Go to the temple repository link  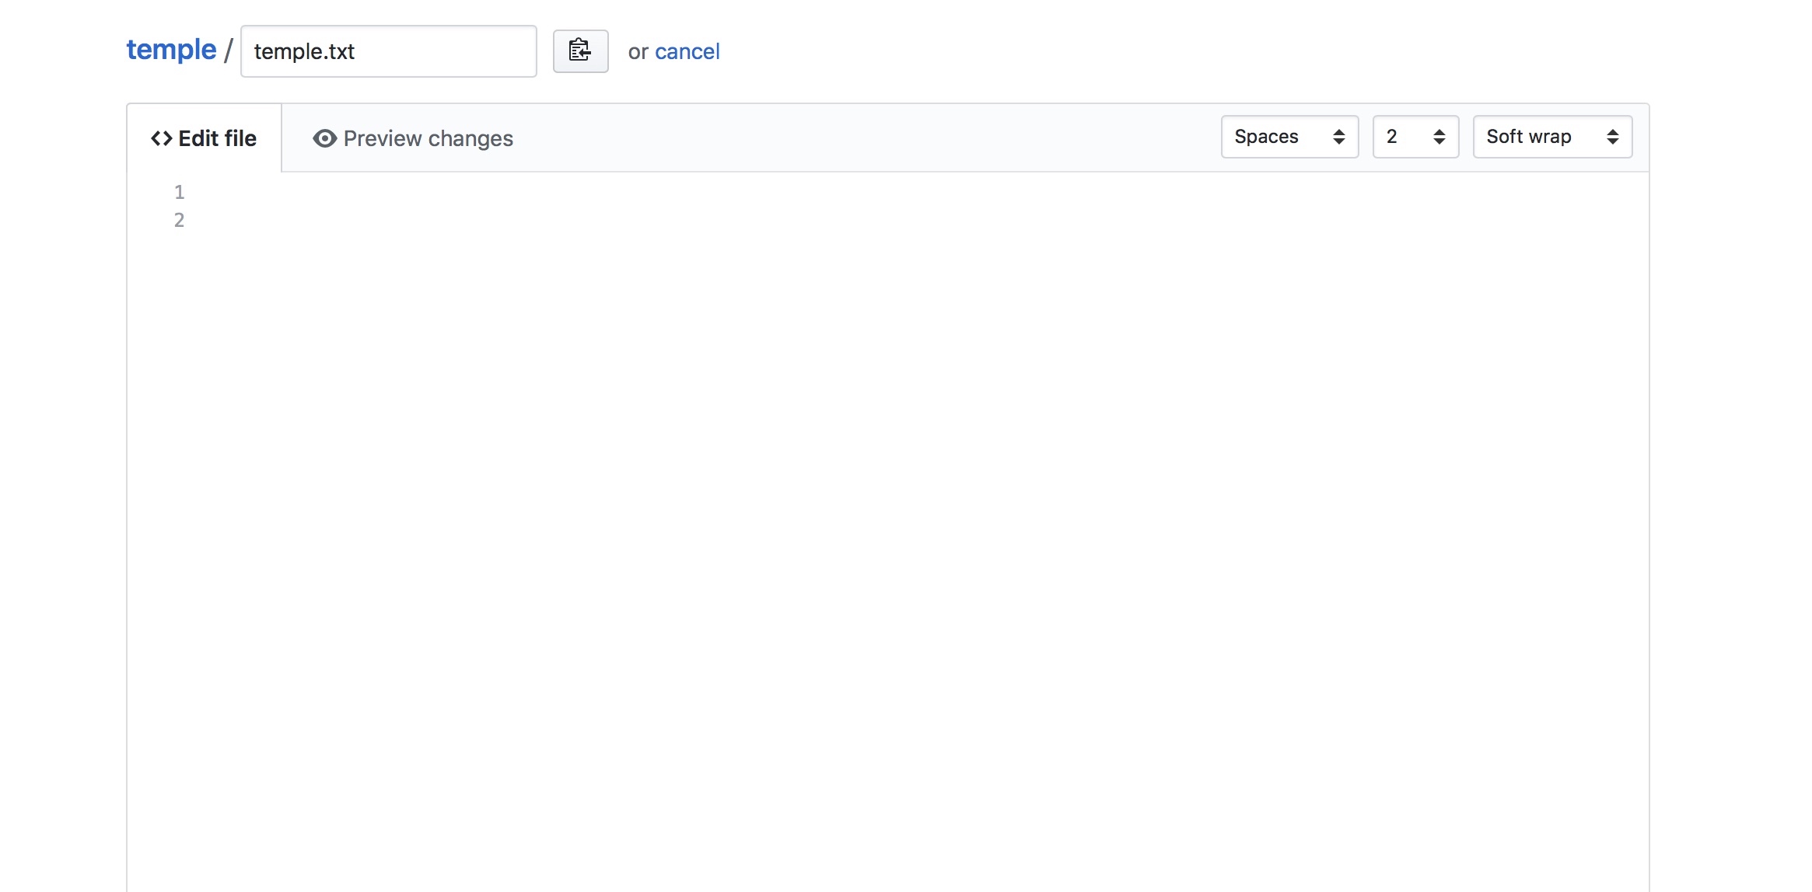(x=171, y=50)
